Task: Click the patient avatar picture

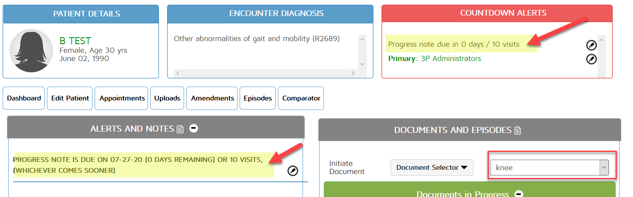Action: (31, 51)
